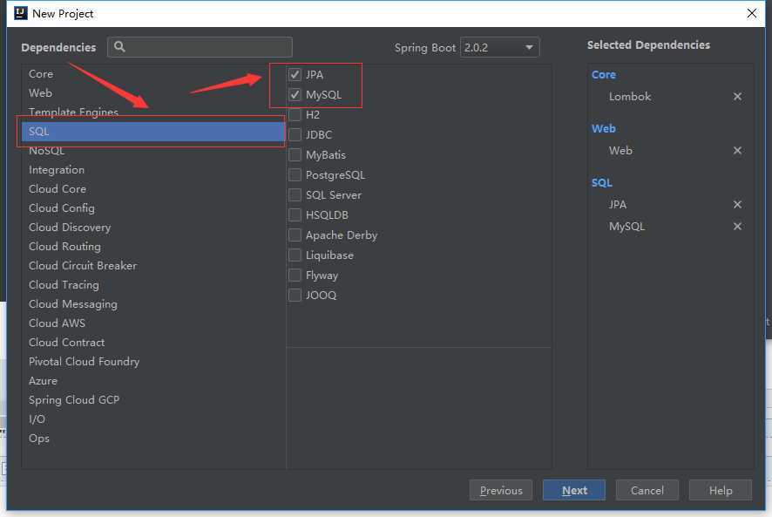Check the PostgreSQL dependency

click(x=295, y=175)
